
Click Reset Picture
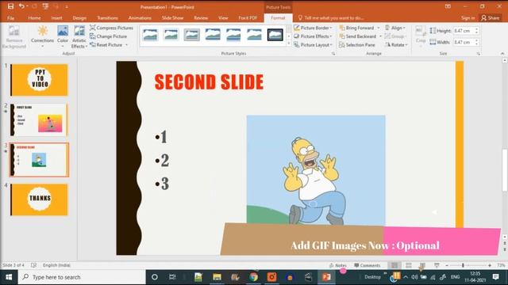(106, 45)
